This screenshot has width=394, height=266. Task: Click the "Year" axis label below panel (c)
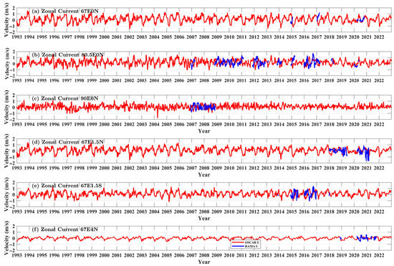[203, 131]
